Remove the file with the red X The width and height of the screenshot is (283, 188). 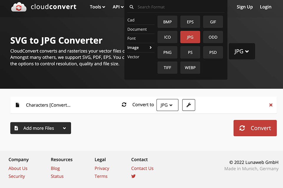(x=271, y=105)
